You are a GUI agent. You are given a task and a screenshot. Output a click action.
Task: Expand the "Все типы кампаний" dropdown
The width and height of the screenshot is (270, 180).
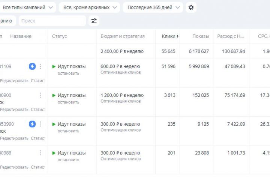(28, 7)
